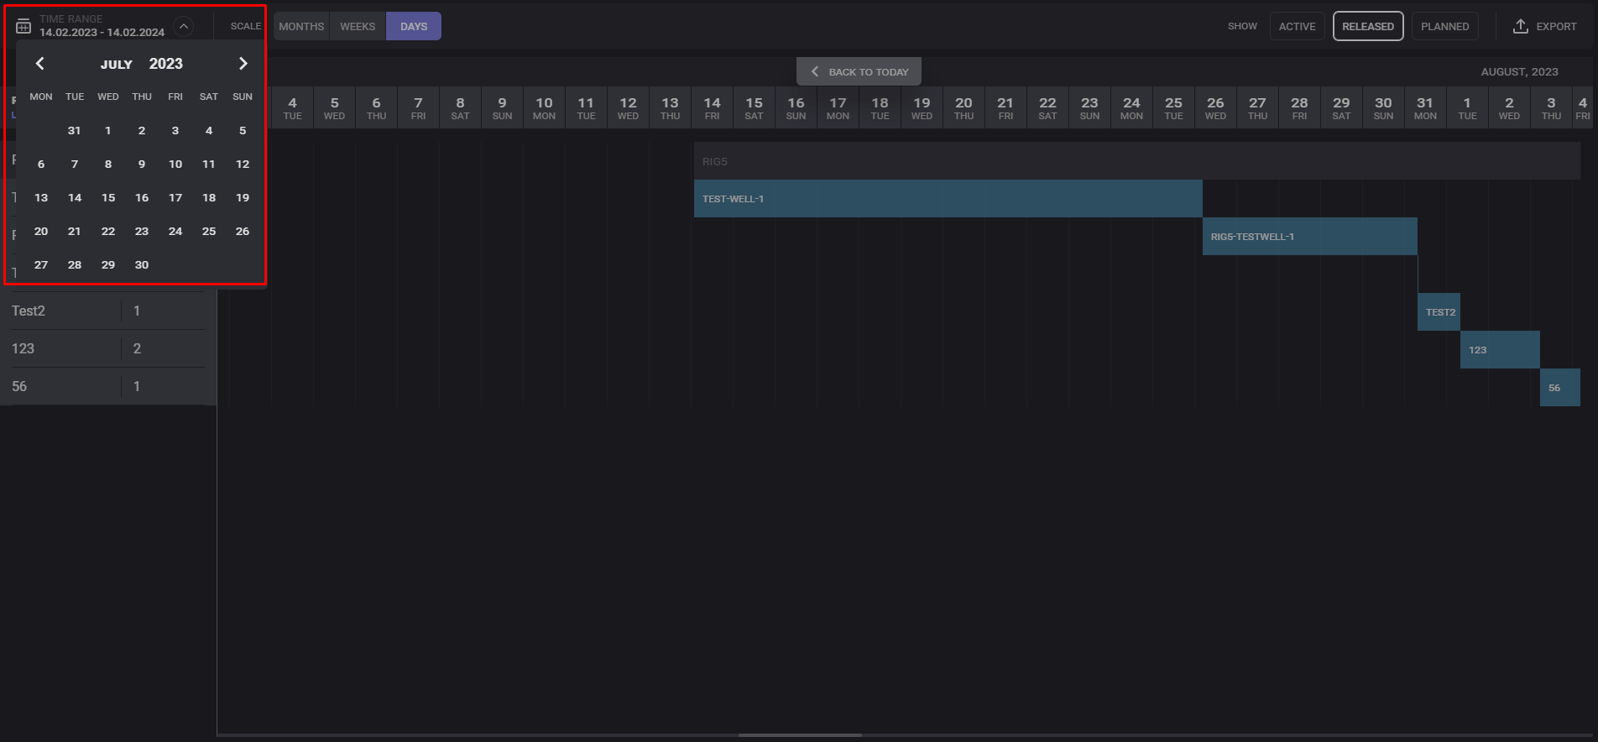Toggle the Active filter

[1297, 26]
